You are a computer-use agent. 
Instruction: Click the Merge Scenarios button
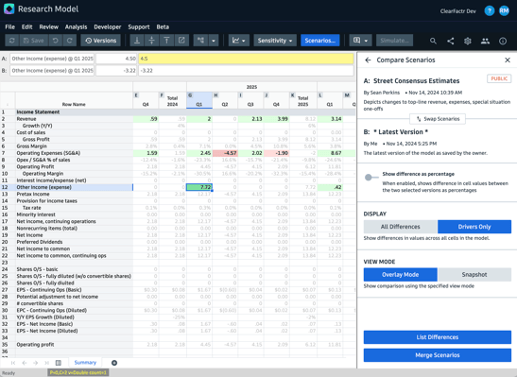click(438, 355)
